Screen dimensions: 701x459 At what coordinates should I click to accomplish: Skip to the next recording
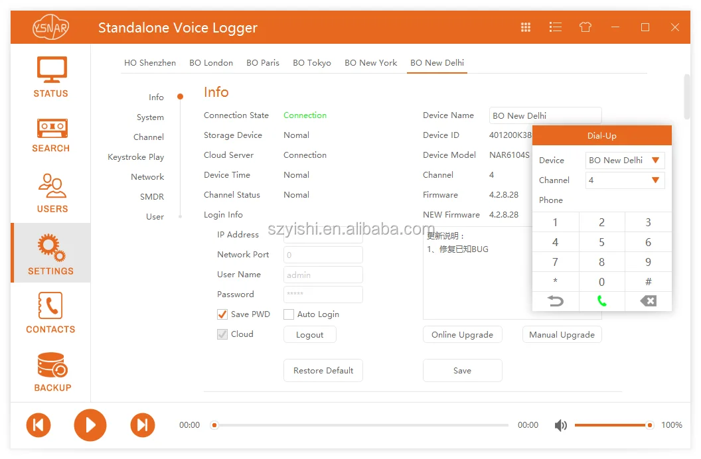coord(142,425)
